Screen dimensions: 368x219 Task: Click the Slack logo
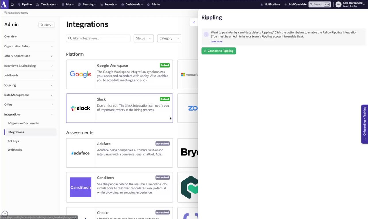pos(80,108)
